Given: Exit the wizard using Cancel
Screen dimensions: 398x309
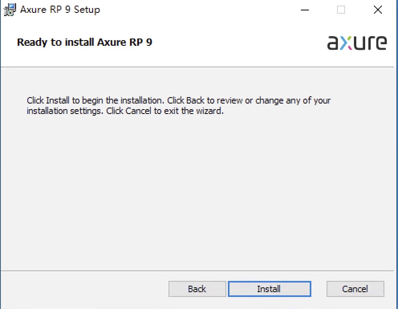Looking at the screenshot, I should (355, 289).
